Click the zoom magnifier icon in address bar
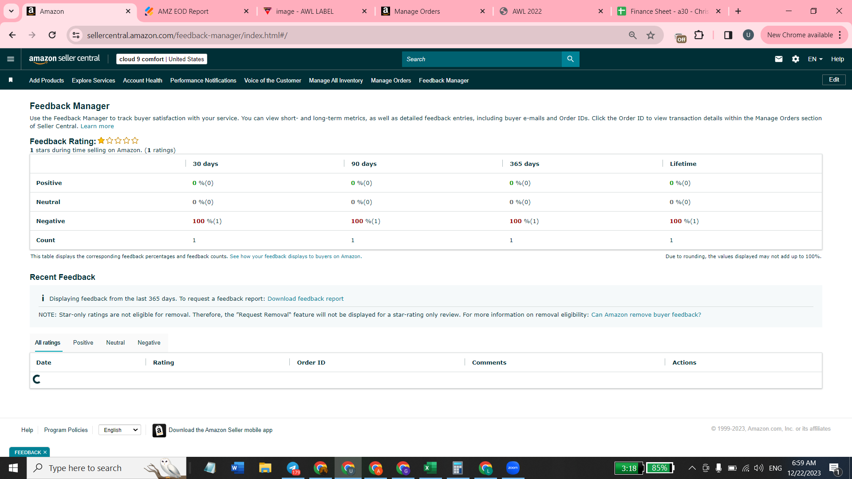Image resolution: width=852 pixels, height=479 pixels. [632, 35]
